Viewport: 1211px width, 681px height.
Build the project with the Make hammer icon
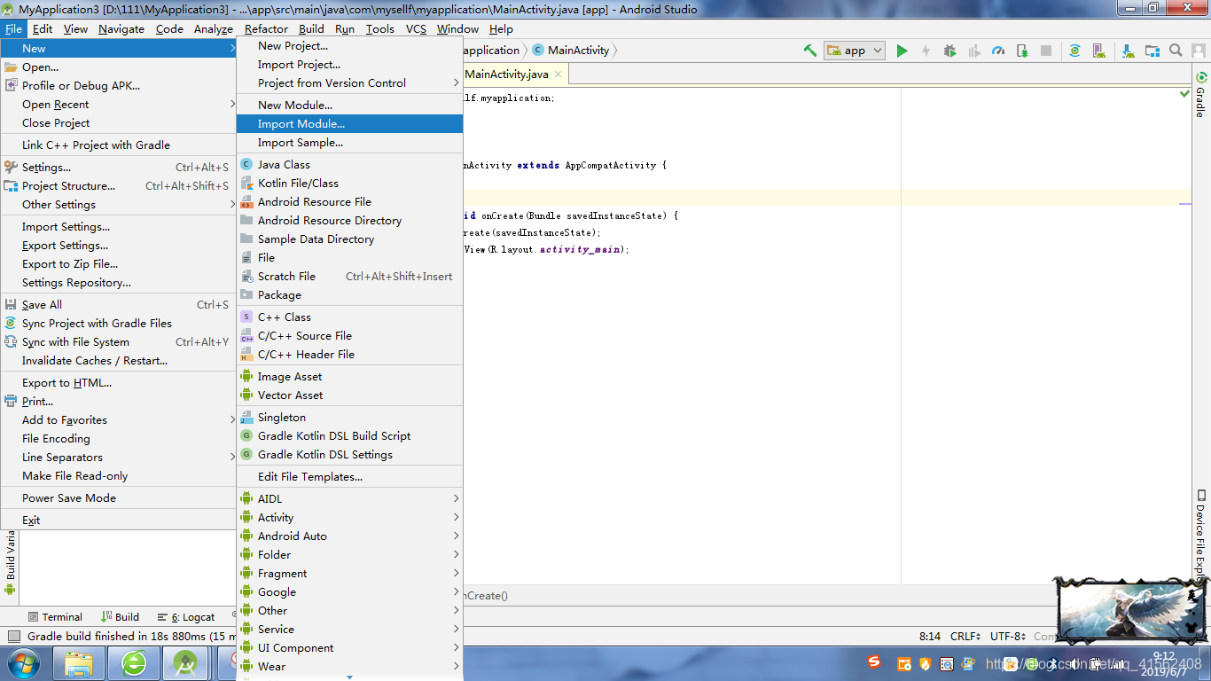[810, 51]
